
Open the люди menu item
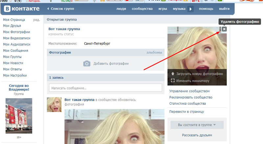click(121, 9)
